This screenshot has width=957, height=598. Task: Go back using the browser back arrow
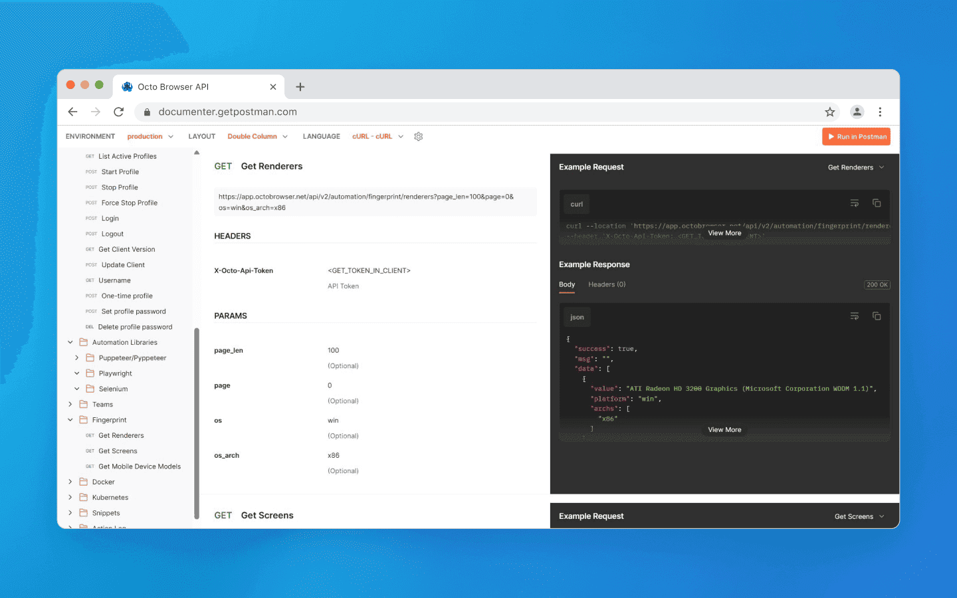(x=73, y=112)
